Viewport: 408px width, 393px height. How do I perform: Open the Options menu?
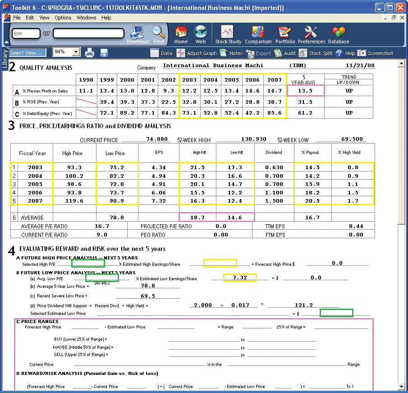click(63, 18)
